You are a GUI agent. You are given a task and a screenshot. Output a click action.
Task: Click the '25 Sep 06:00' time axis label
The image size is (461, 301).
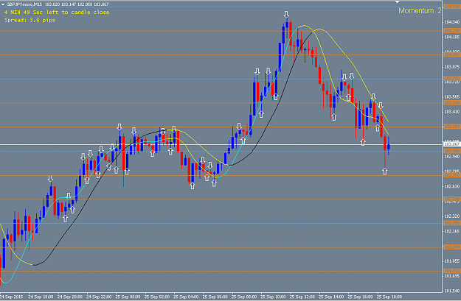215,297
